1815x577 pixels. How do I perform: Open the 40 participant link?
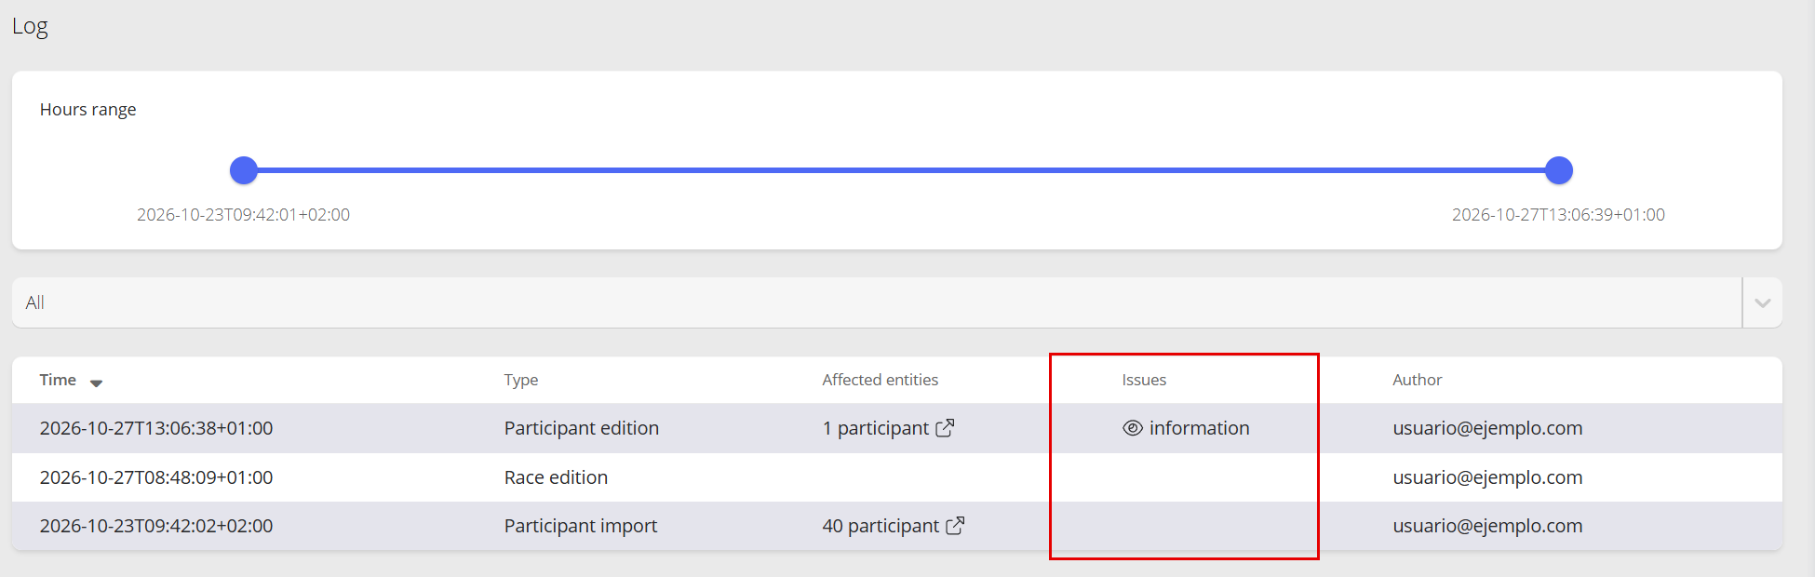[x=881, y=526]
